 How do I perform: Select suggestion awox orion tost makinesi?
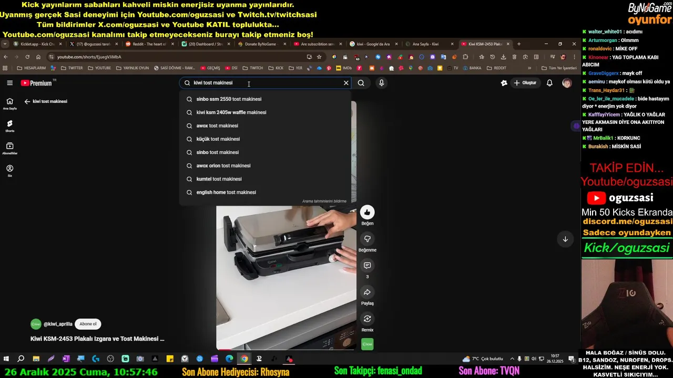pos(265,166)
